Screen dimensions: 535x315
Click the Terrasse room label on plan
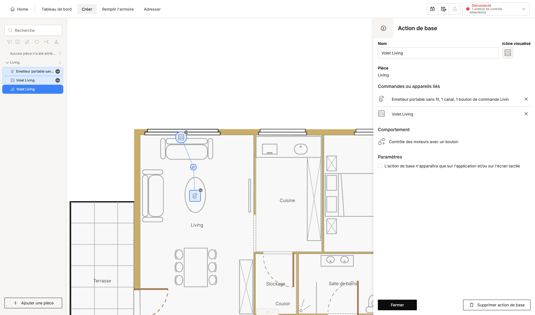coord(102,281)
